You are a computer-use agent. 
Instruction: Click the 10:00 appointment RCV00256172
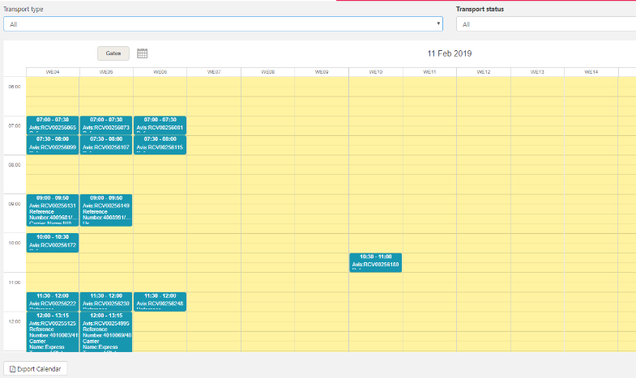[x=52, y=242]
